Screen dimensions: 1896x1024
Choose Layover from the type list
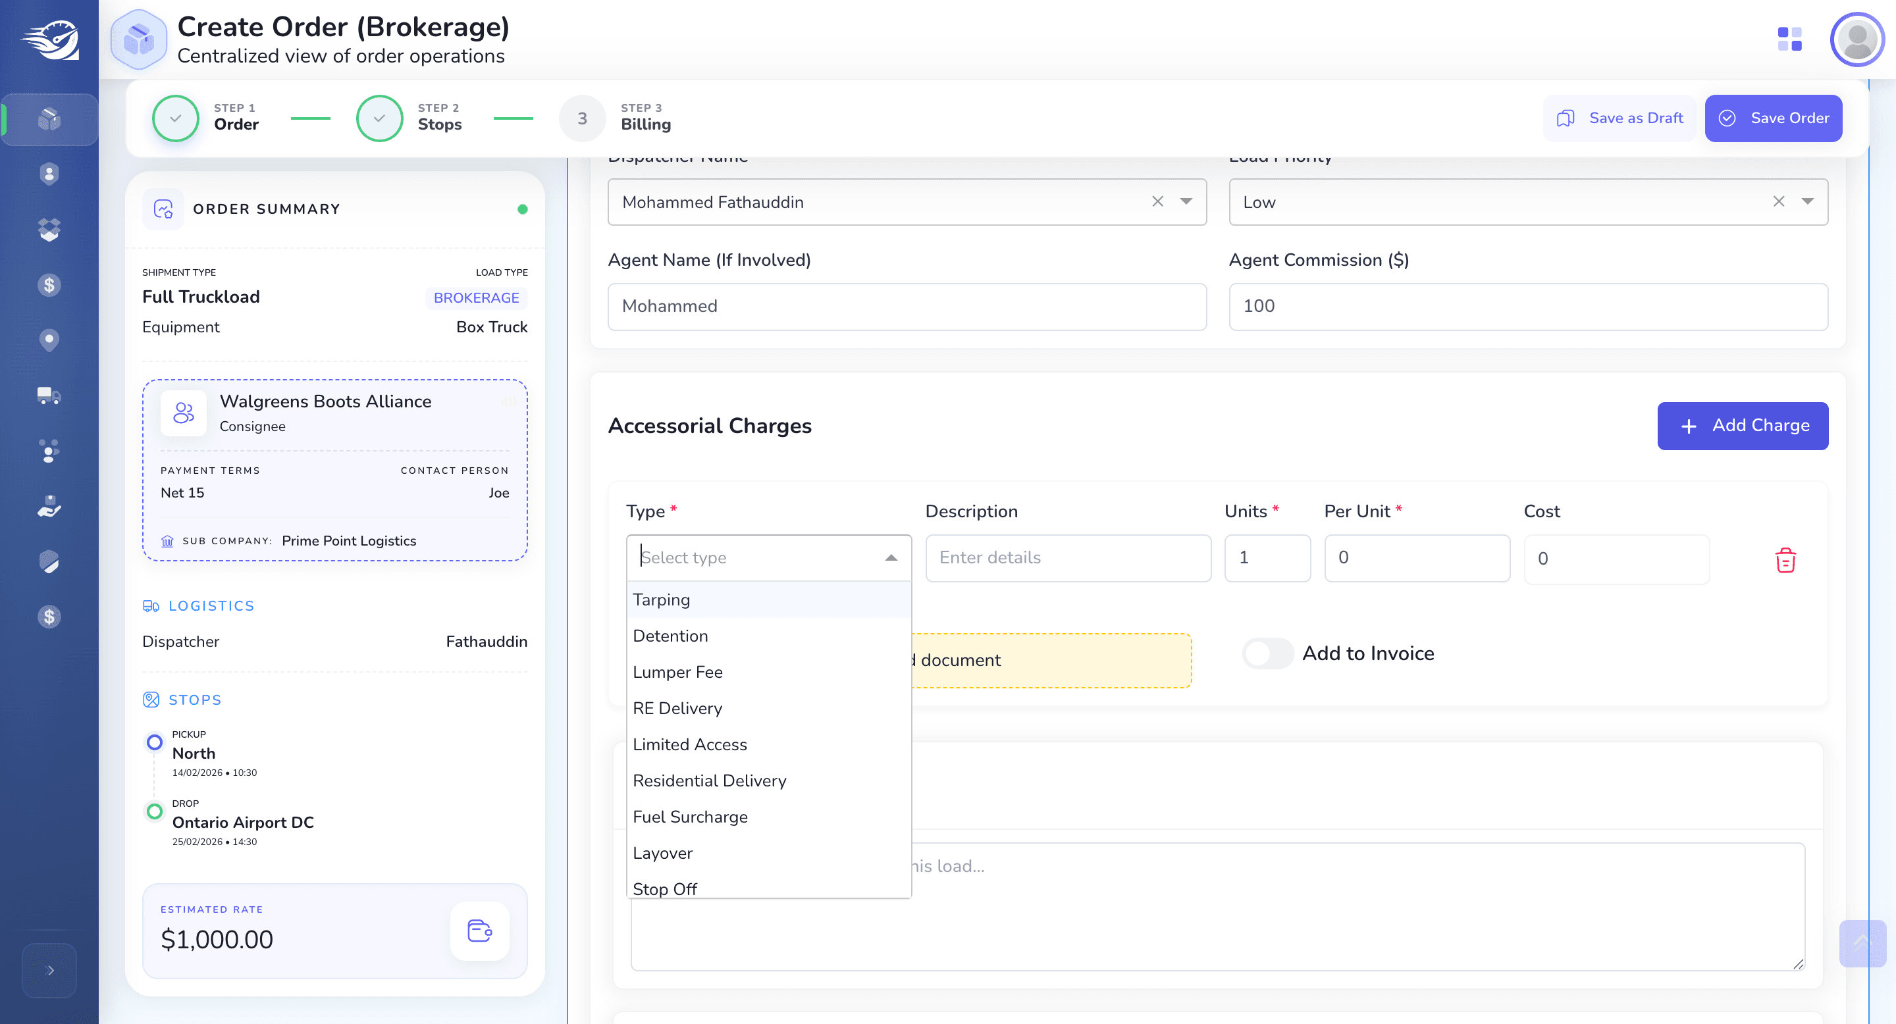(x=768, y=853)
